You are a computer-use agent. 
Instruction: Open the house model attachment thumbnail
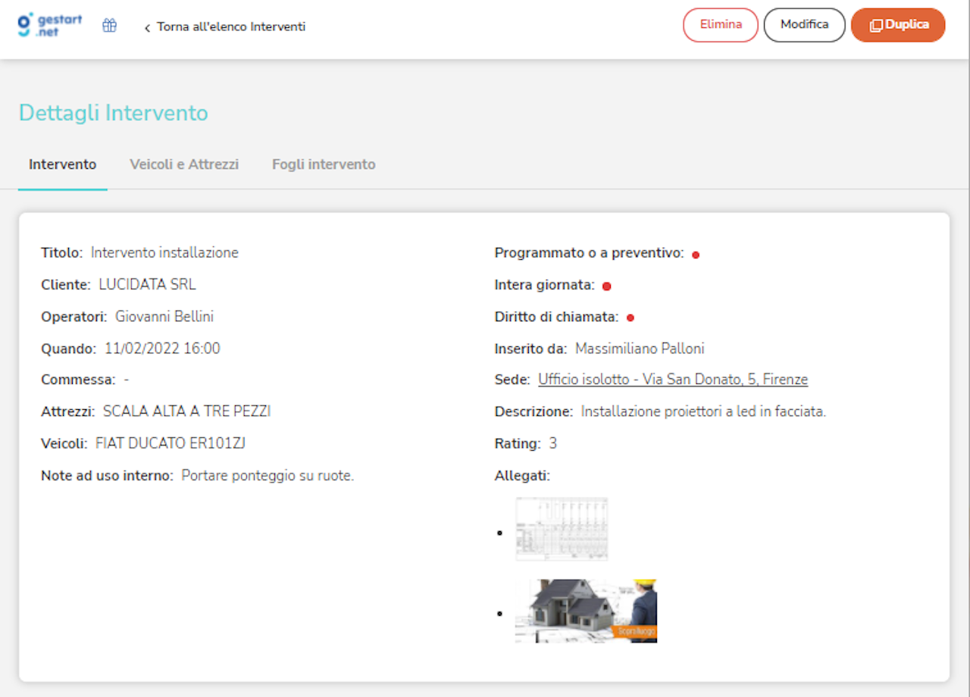[x=586, y=611]
